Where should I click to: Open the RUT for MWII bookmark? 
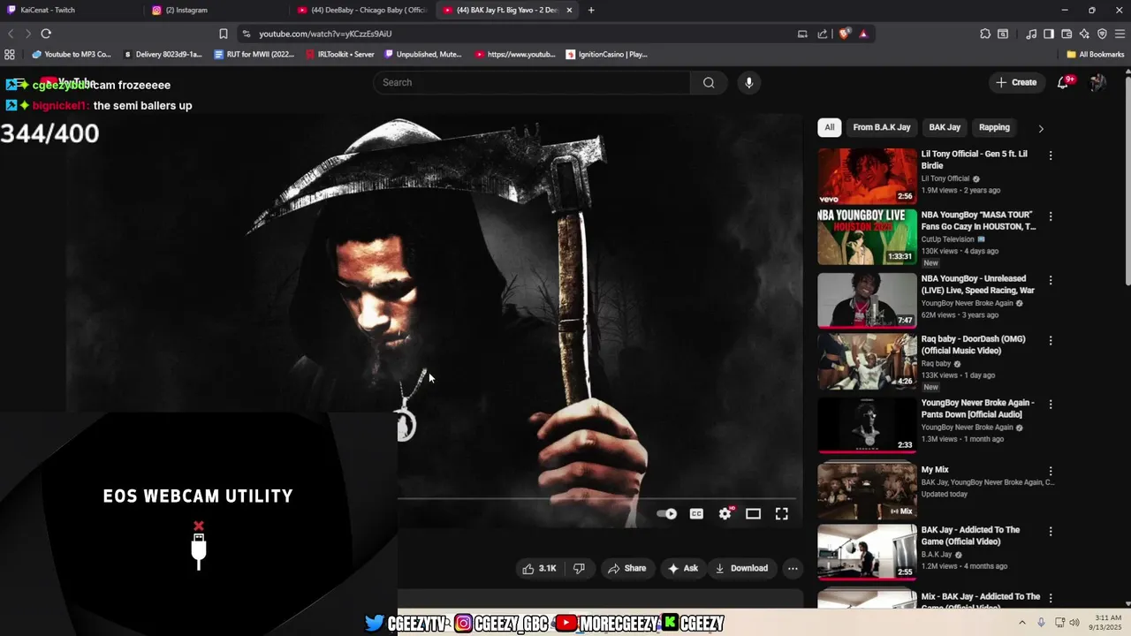(254, 54)
